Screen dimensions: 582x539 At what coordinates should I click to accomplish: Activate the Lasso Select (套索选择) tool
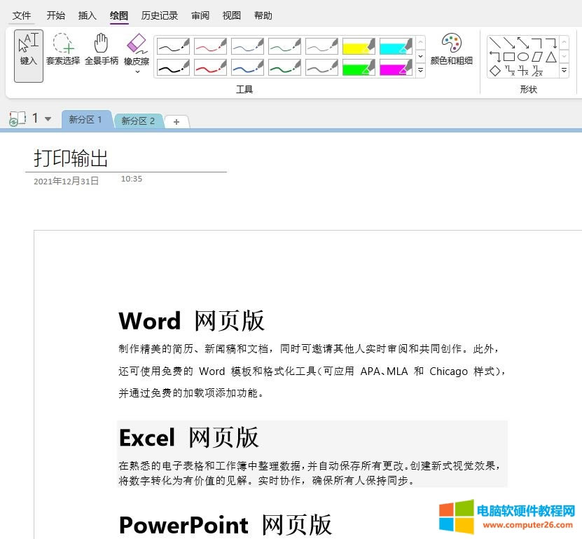click(63, 49)
